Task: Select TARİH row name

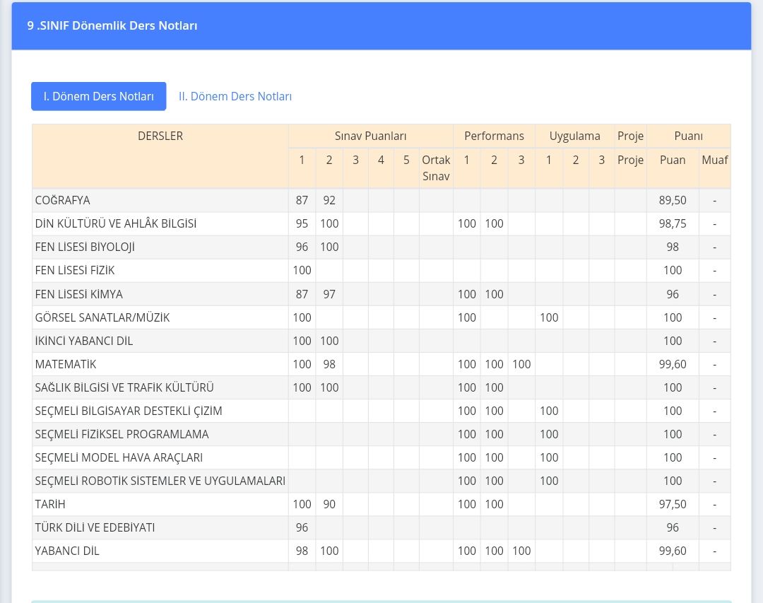Action: click(x=50, y=504)
